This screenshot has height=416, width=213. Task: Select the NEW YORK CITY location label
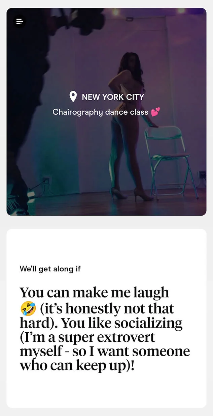(x=113, y=97)
